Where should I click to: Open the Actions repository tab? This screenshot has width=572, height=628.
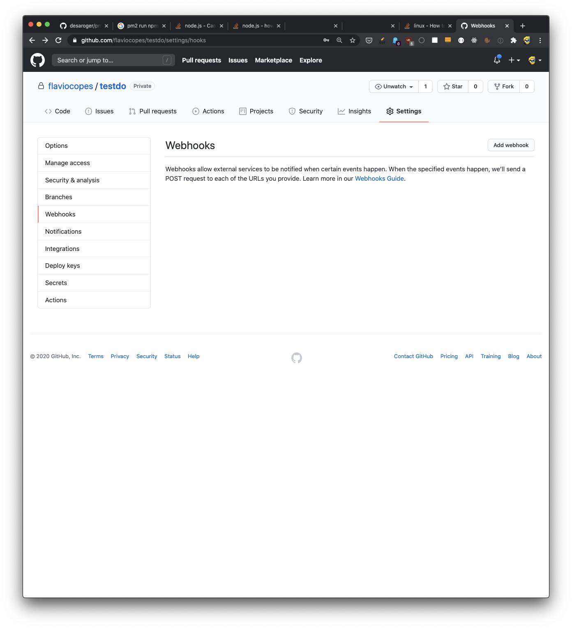[x=208, y=111]
